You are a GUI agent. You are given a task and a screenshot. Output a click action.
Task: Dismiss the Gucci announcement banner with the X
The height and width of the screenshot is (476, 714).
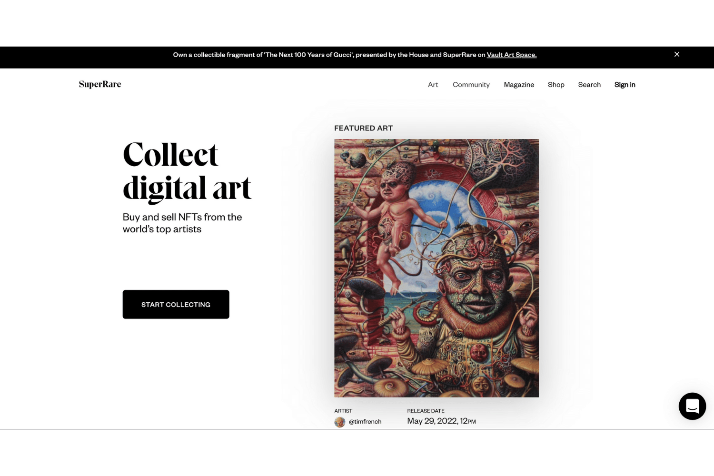[676, 54]
